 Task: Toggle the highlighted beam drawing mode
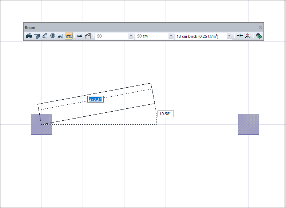69,36
